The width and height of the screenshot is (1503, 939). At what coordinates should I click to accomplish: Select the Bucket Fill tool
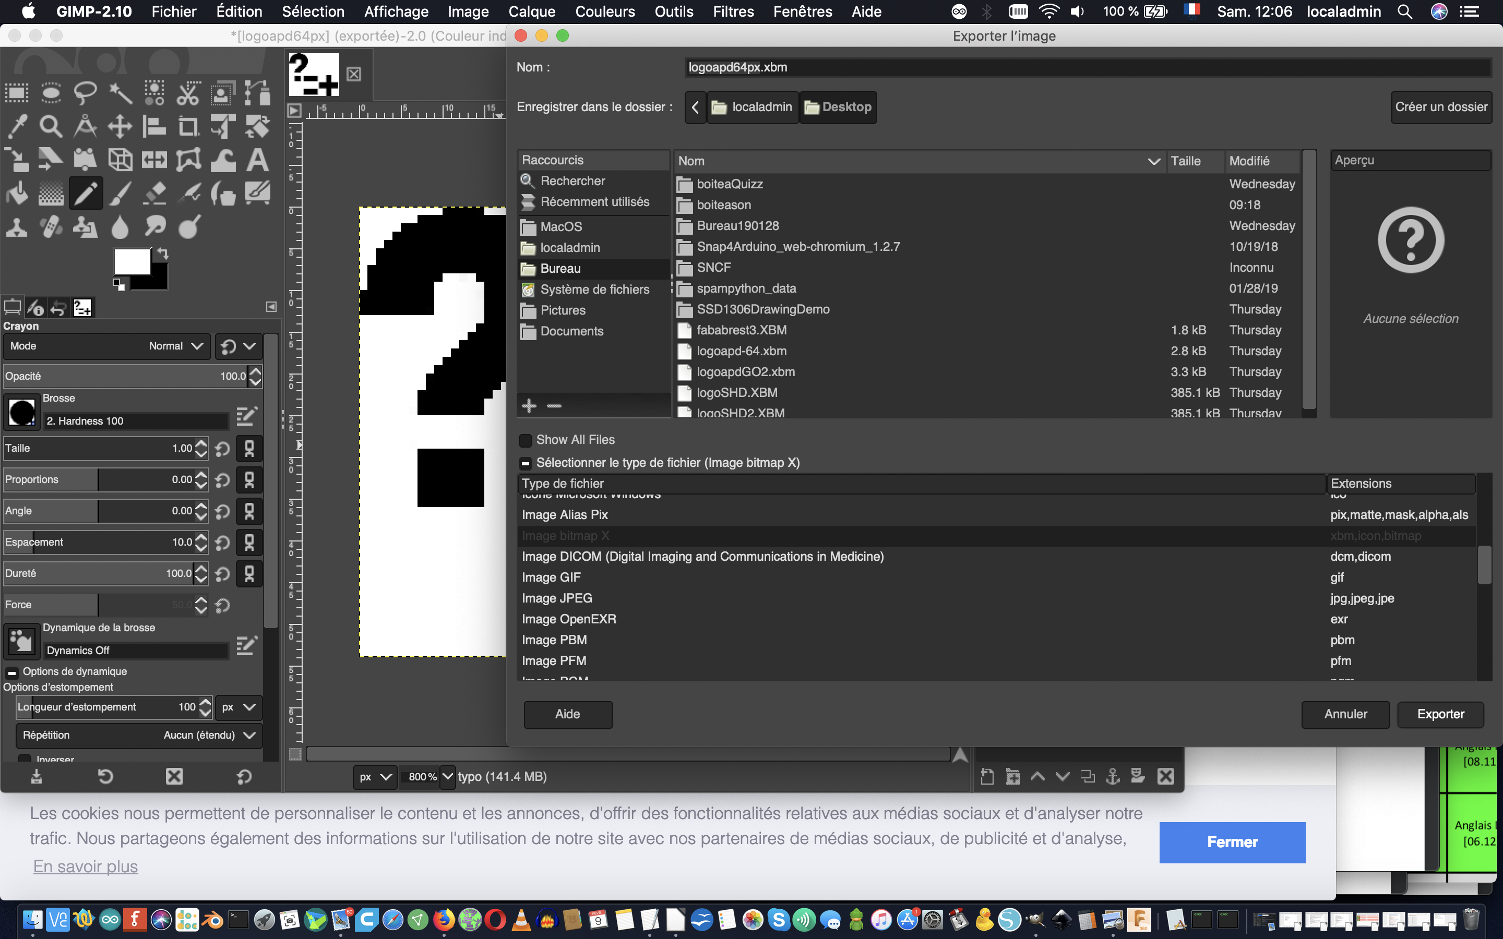(17, 194)
